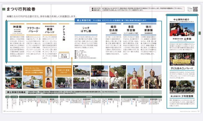203x121 pixels.
Task: Click the description paragraph under 織田信長隊
Action: pyautogui.click(x=113, y=45)
